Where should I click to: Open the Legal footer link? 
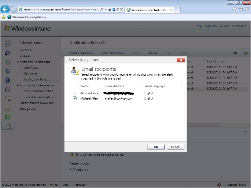point(66,185)
